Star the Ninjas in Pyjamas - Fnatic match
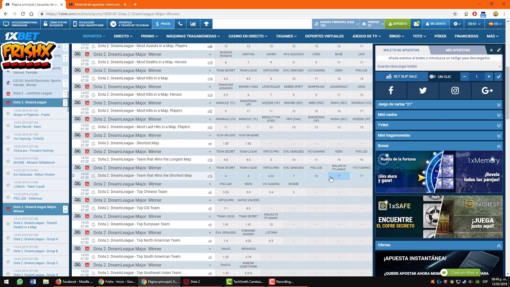This screenshot has height=287, width=510. pos(8,113)
